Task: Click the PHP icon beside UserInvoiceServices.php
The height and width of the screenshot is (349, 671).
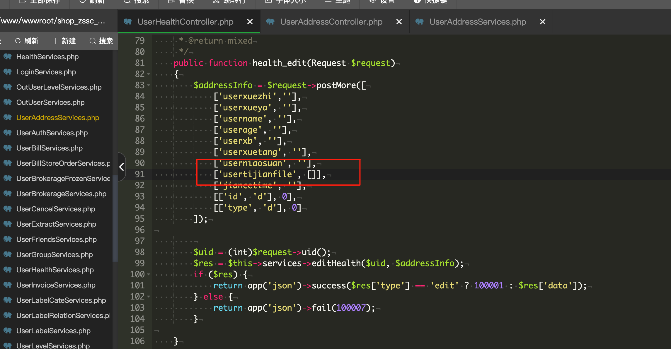Action: pyautogui.click(x=8, y=285)
